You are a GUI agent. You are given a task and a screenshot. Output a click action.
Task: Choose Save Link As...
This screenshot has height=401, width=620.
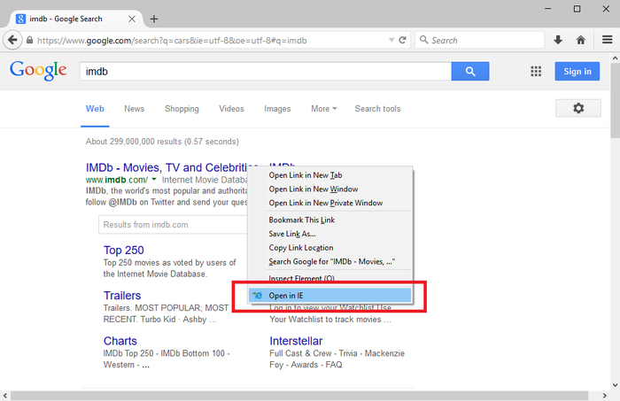click(x=330, y=234)
